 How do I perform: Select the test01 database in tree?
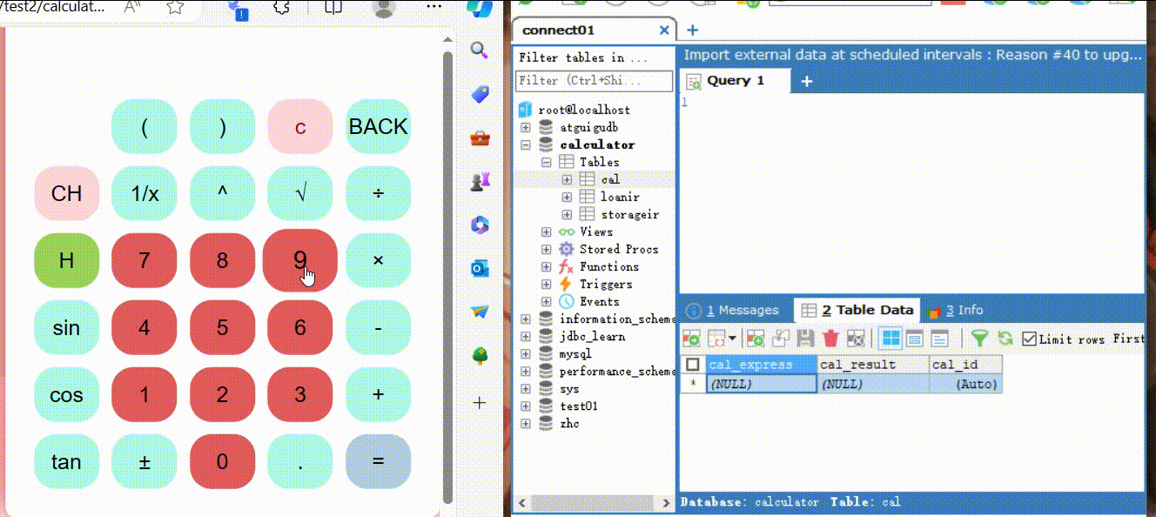(579, 406)
